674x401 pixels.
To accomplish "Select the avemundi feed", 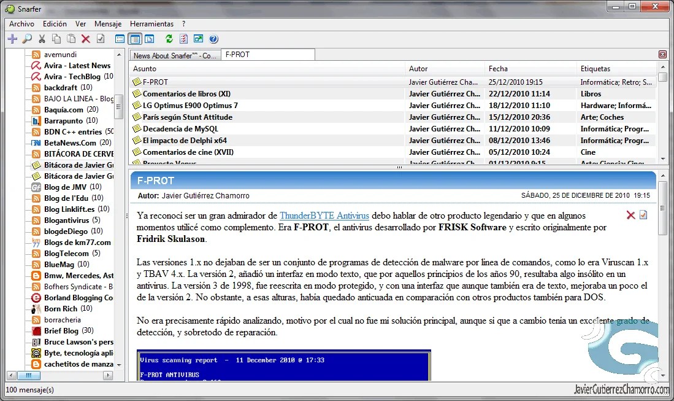I will point(60,54).
